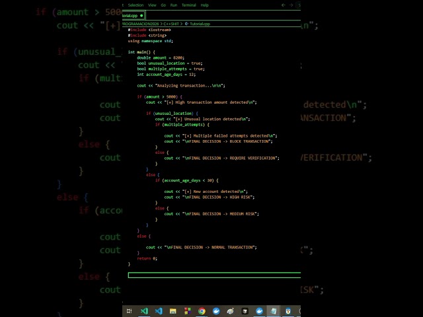The height and width of the screenshot is (317, 423).
Task: Click the 'REQUIRE VERIFICATION' cout line
Action: tap(222, 158)
